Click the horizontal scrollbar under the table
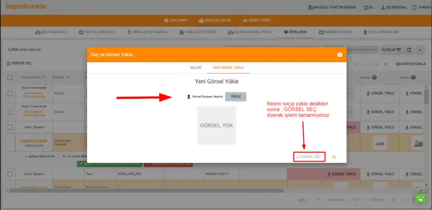 click(146, 190)
